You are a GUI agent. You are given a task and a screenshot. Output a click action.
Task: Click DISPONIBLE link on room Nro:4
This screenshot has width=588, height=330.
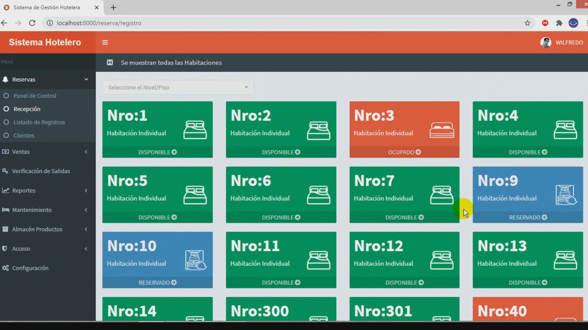tap(528, 152)
